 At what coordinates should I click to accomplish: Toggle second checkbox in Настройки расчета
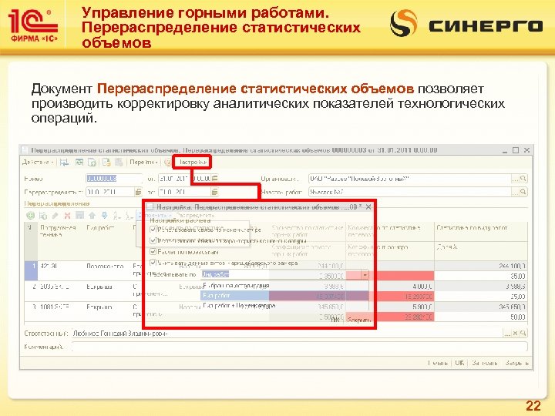[153, 240]
